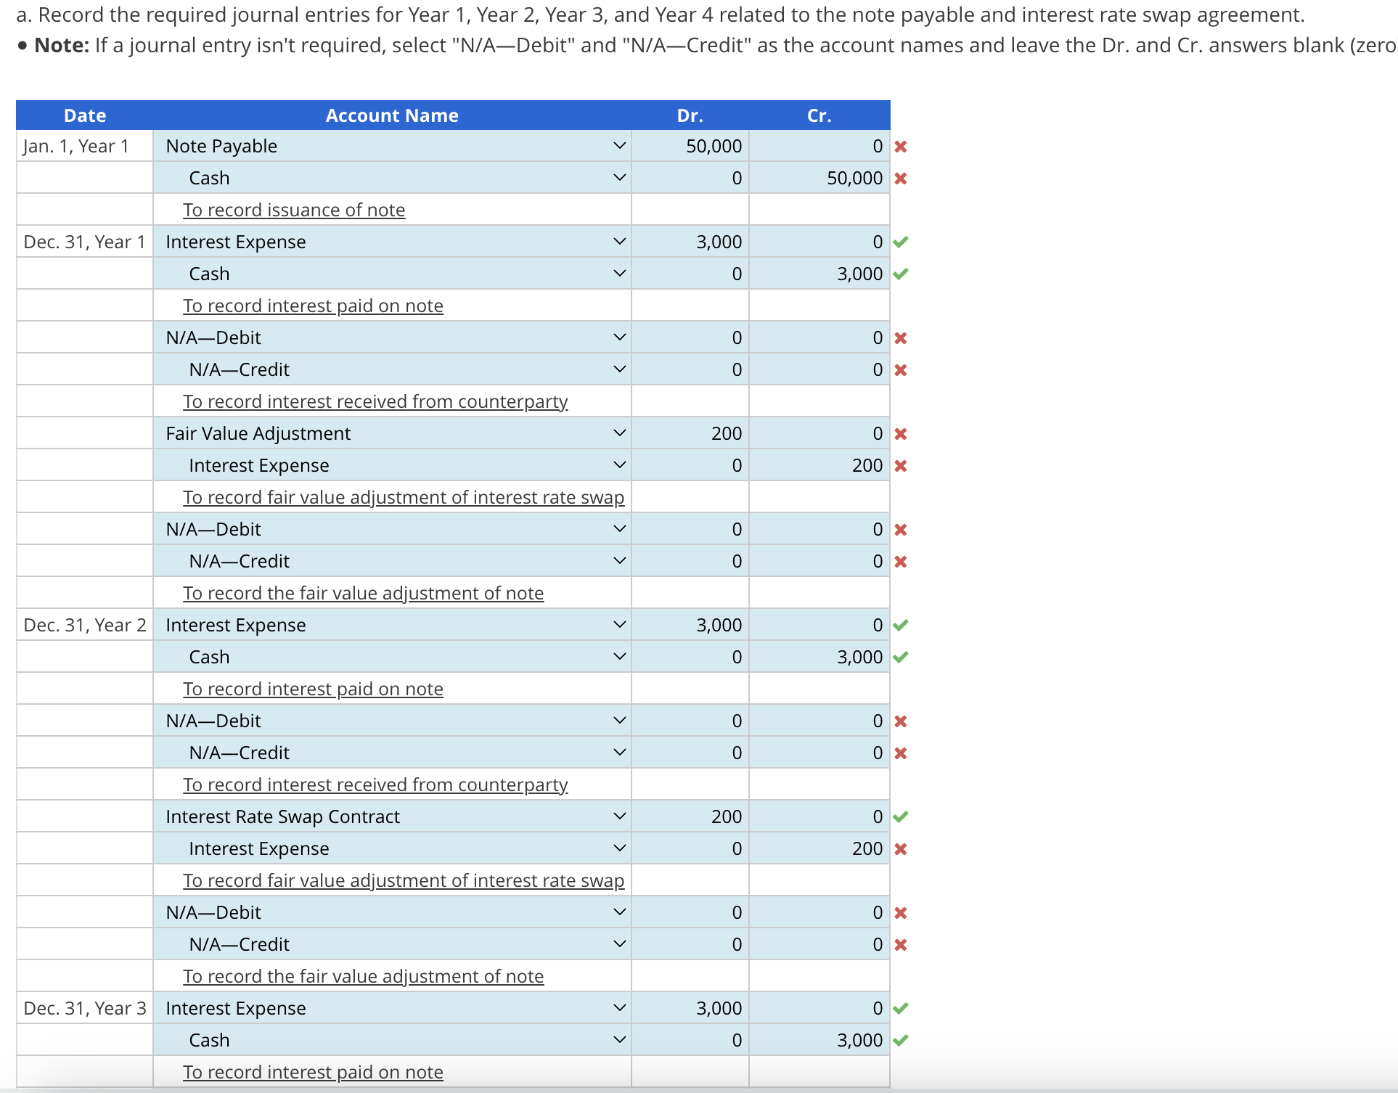Viewport: 1398px width, 1093px height.
Task: Click the red X beside the Year 2 swap Interest Expense credit
Action: (901, 849)
